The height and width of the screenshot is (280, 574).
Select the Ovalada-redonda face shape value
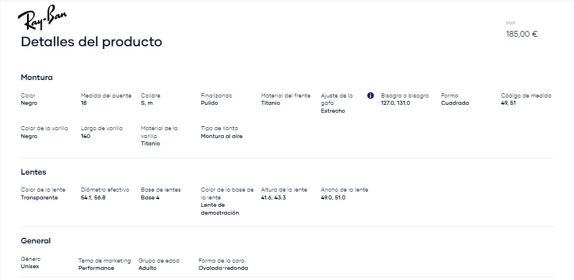tap(223, 268)
